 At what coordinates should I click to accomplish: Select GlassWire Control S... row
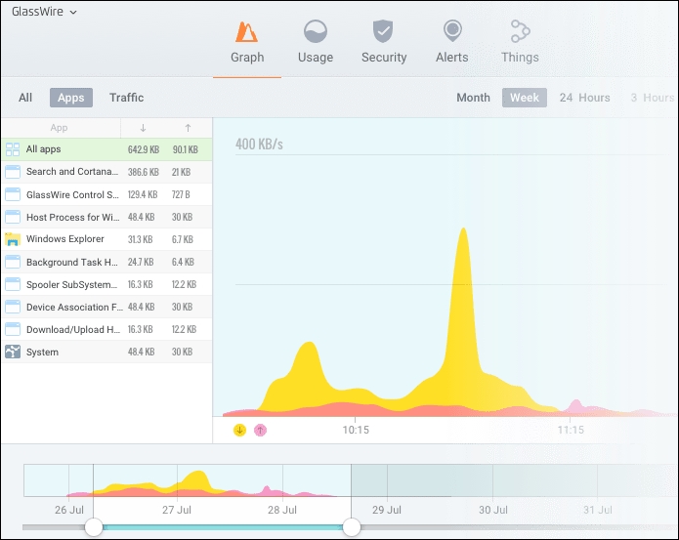(106, 194)
